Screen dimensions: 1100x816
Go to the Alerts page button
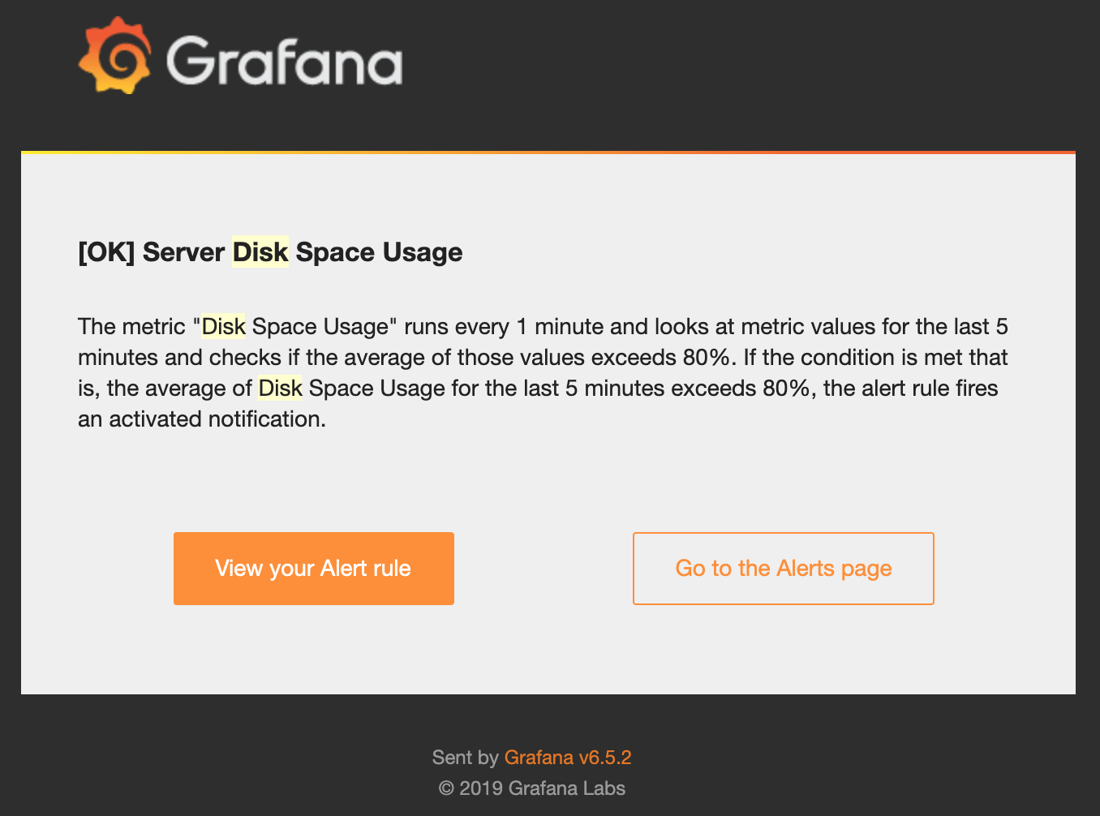click(x=783, y=569)
